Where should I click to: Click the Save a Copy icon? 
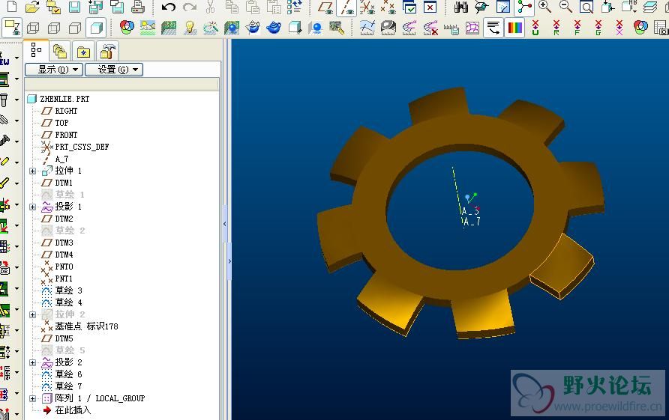pyautogui.click(x=95, y=7)
